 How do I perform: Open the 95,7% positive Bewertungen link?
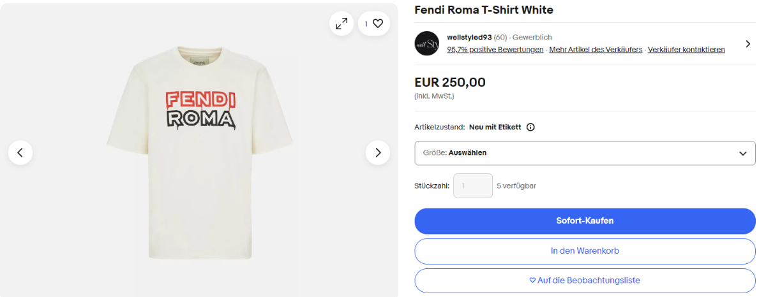[495, 50]
